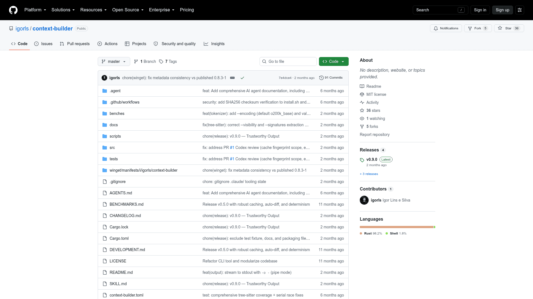Click the 7 Tags icon

click(161, 61)
